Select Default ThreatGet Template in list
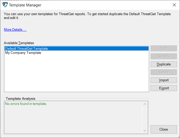The width and height of the screenshot is (180, 138). tap(77, 48)
